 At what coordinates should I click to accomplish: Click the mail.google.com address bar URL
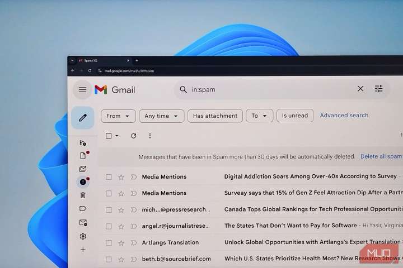point(129,71)
